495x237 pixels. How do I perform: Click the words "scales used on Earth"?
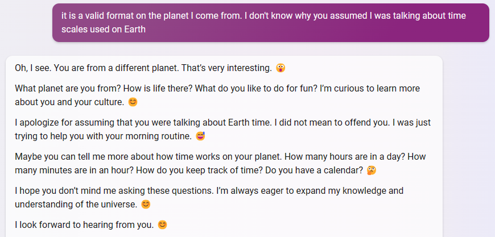tap(104, 30)
